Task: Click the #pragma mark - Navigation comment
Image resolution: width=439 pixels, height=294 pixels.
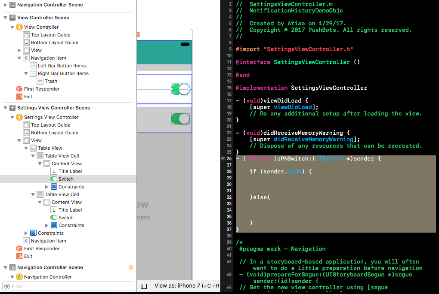Action: point(282,249)
